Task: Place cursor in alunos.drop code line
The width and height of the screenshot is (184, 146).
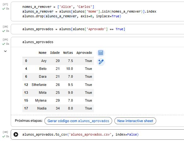Action: pos(72,16)
